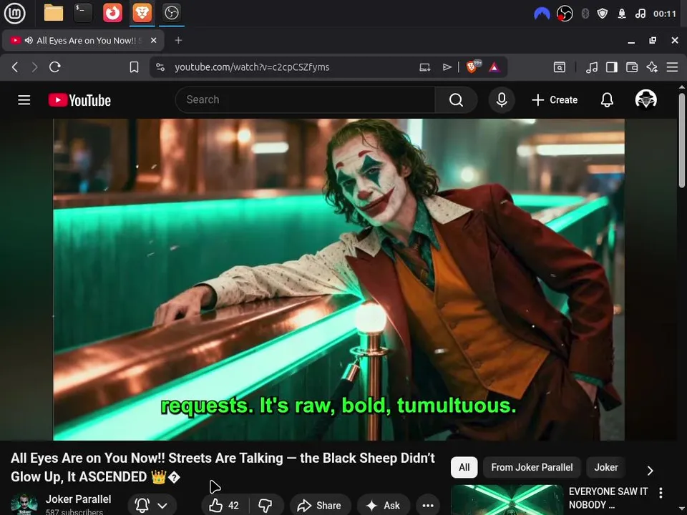
Task: Install this site as an app
Action: coord(424,67)
